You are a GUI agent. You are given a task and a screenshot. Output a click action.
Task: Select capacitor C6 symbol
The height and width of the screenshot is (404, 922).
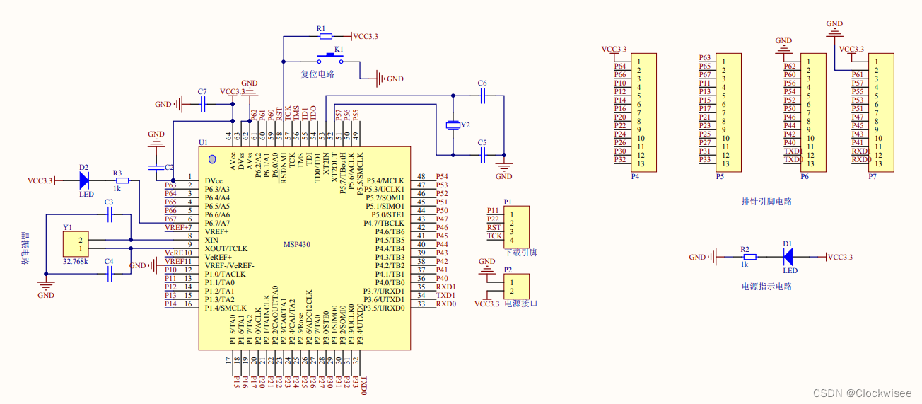(x=483, y=95)
